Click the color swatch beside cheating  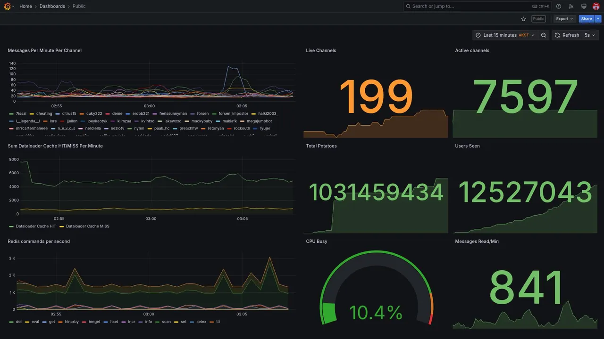(x=32, y=114)
